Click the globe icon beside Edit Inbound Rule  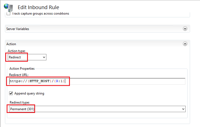pos(8,7)
